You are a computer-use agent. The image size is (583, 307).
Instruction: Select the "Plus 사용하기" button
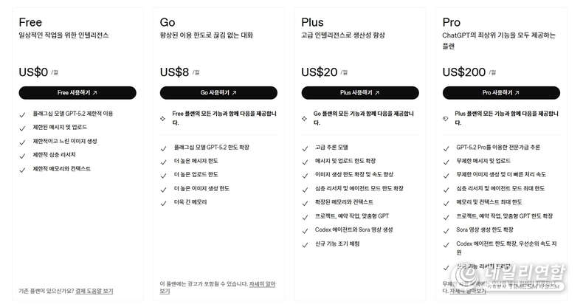(359, 93)
